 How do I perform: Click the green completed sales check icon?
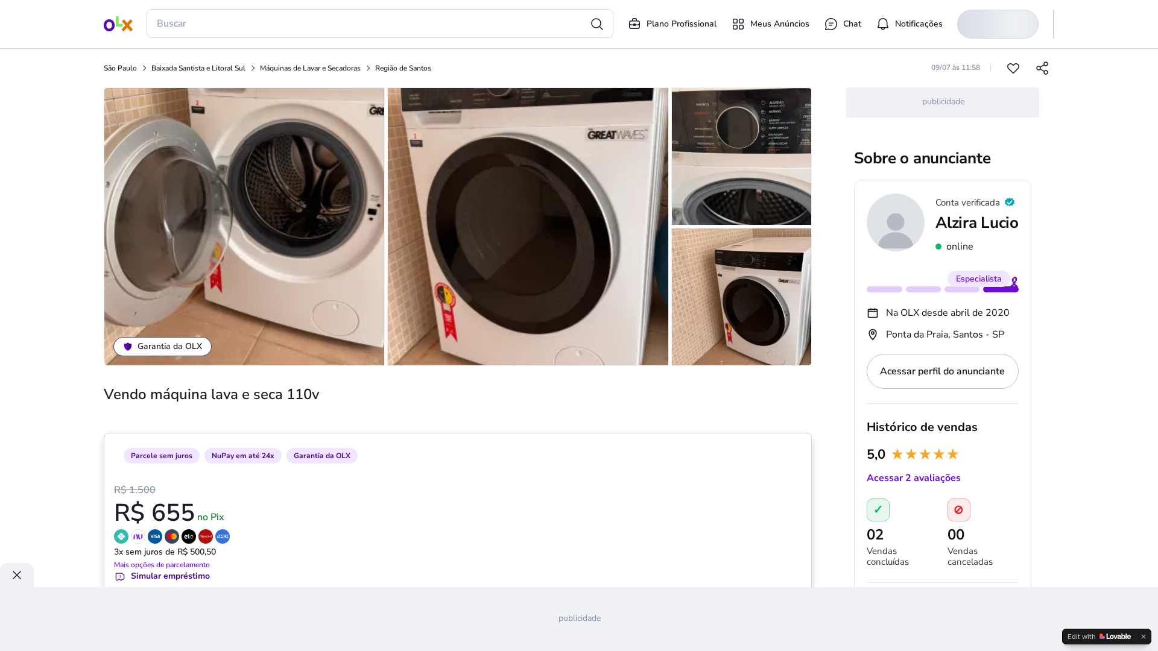(878, 510)
